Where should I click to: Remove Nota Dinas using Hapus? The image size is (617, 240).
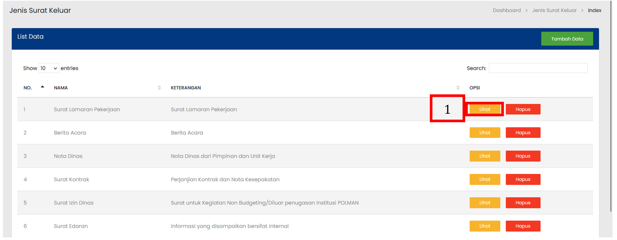point(523,156)
